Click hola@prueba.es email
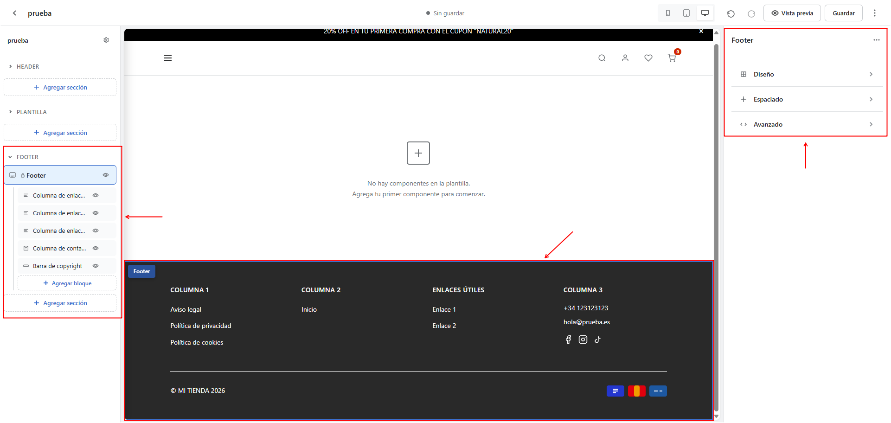The height and width of the screenshot is (423, 891). coord(587,322)
